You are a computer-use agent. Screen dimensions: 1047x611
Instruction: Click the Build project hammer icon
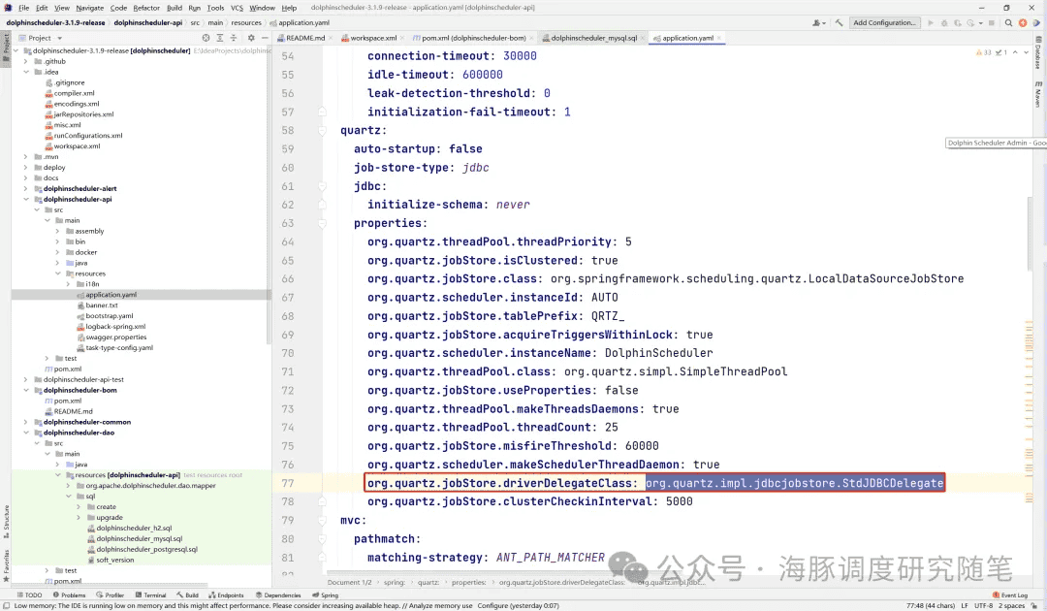[x=840, y=22]
